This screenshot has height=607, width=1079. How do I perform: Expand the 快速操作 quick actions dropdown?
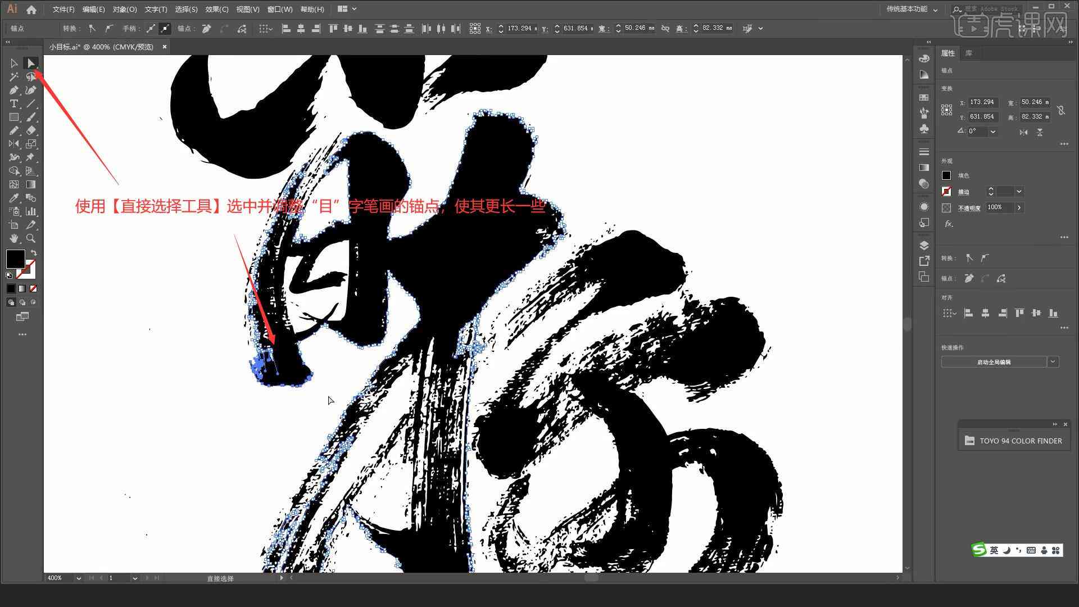[1054, 362]
